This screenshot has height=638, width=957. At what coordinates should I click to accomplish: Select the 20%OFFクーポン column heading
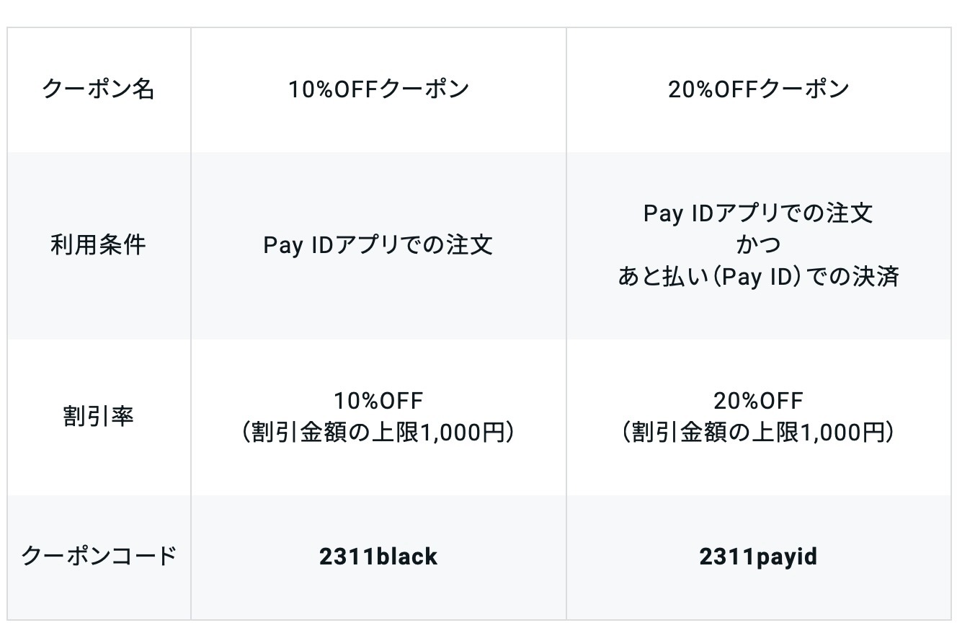758,89
